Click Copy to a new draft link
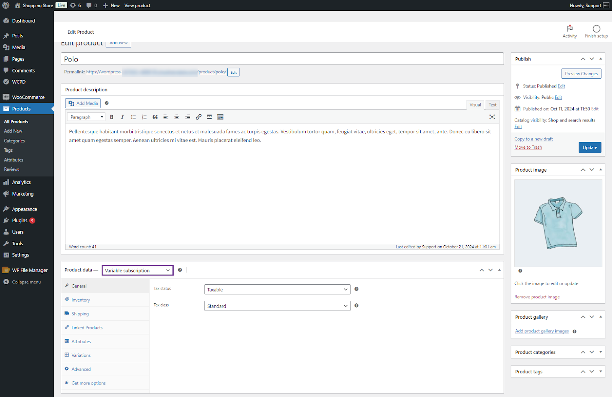 [x=534, y=139]
